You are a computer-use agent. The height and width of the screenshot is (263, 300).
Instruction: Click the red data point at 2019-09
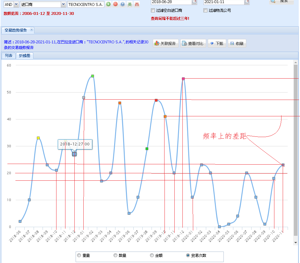coord(156,100)
